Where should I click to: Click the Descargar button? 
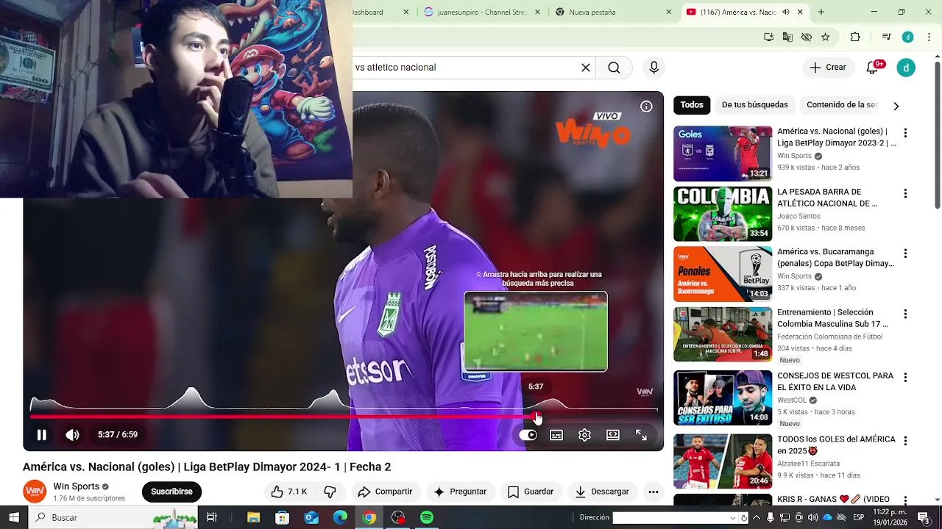tap(602, 492)
